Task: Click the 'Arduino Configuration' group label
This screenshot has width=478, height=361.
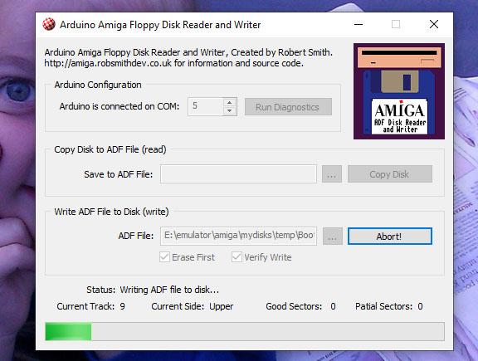Action: tap(98, 85)
